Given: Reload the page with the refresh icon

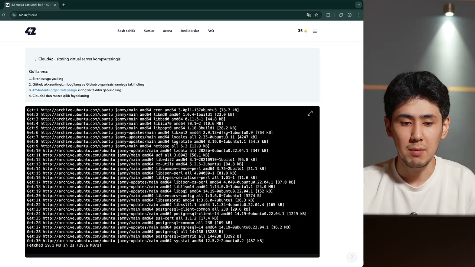Looking at the screenshot, I should click(x=4, y=15).
